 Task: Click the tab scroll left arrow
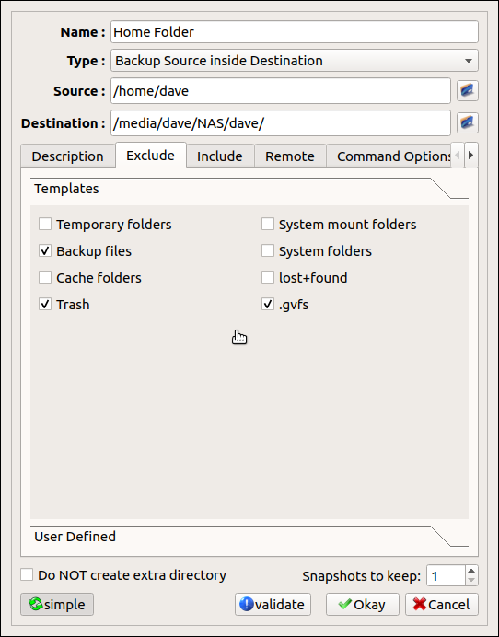pyautogui.click(x=458, y=155)
